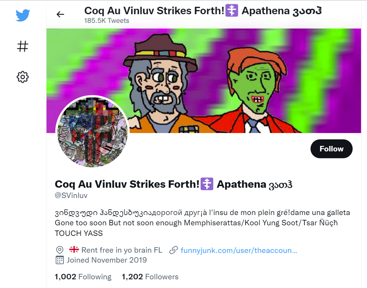Open the circular profile picture
The image size is (367, 288).
[92, 132]
